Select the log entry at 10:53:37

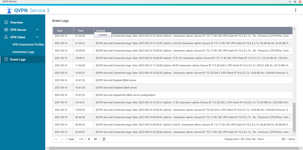(x=172, y=73)
